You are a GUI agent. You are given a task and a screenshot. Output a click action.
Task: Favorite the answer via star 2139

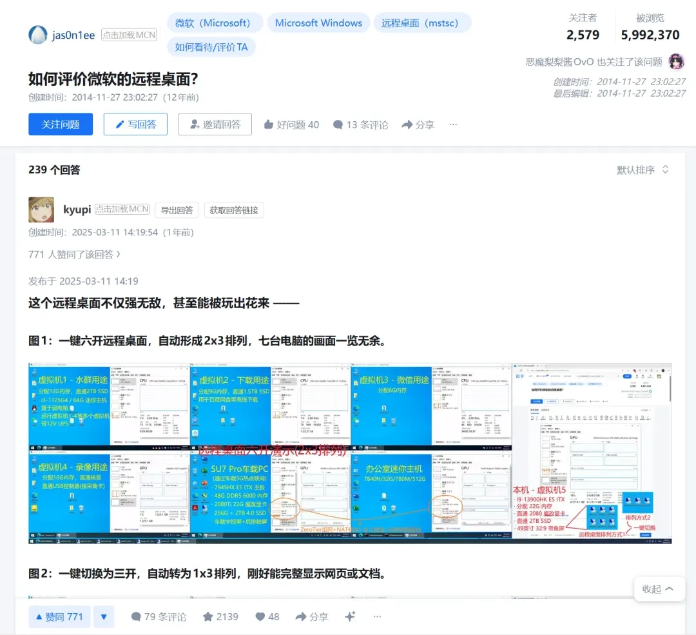click(220, 617)
